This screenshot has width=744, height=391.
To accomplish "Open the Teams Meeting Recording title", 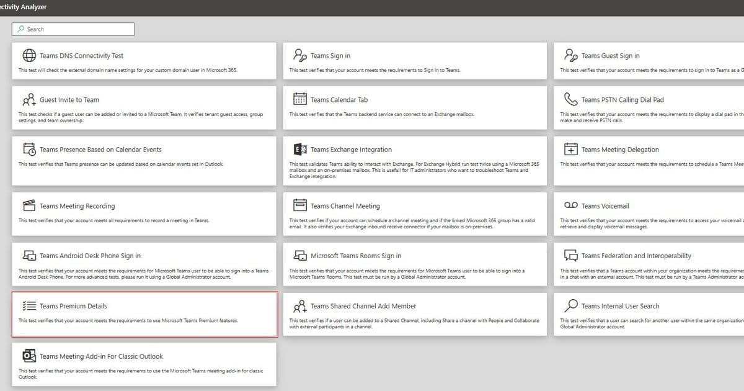I will tap(77, 206).
